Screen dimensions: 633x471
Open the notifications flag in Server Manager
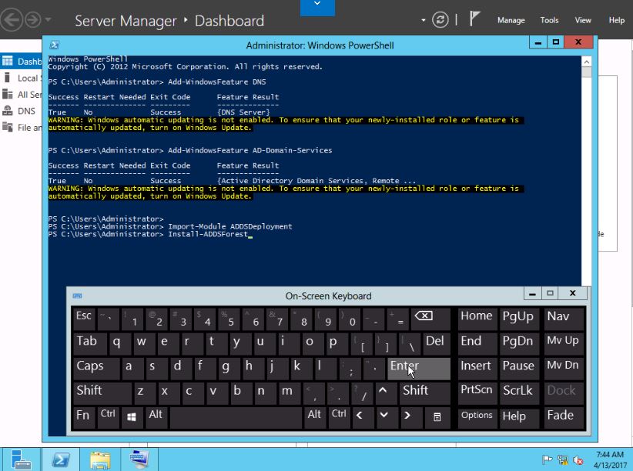474,19
